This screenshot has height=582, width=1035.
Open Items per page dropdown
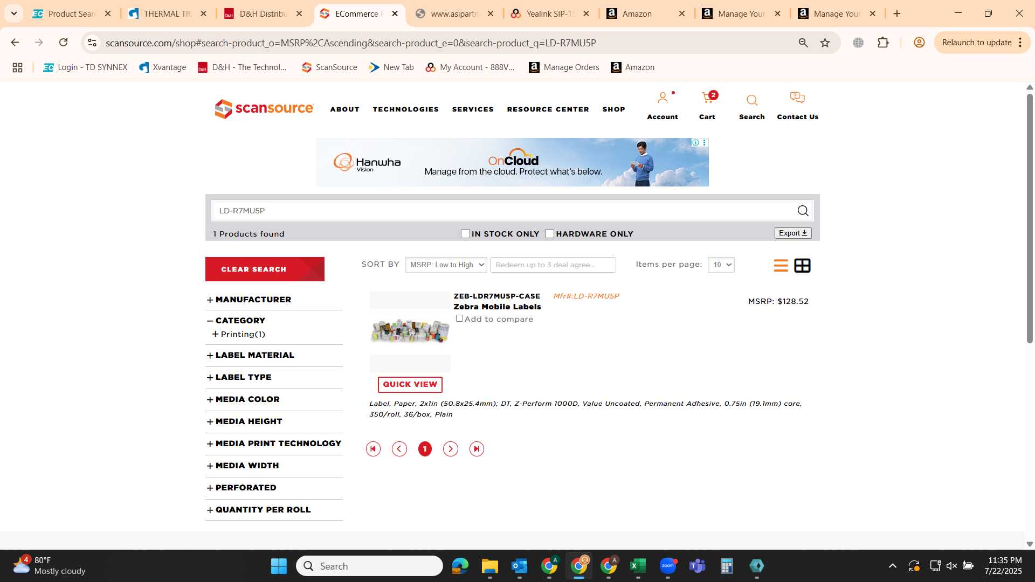[x=721, y=265]
